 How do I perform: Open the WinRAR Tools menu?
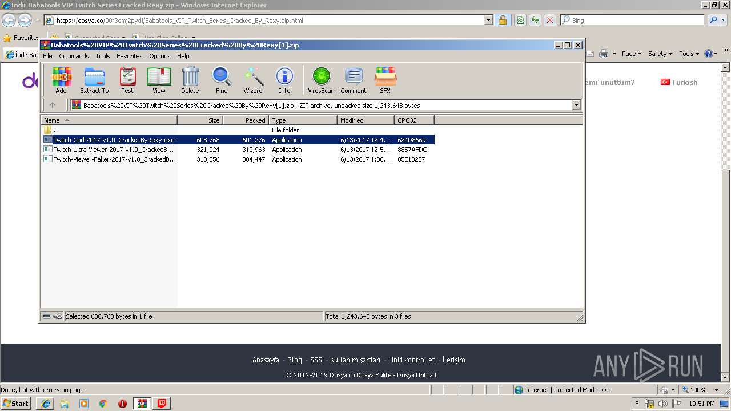click(x=103, y=56)
